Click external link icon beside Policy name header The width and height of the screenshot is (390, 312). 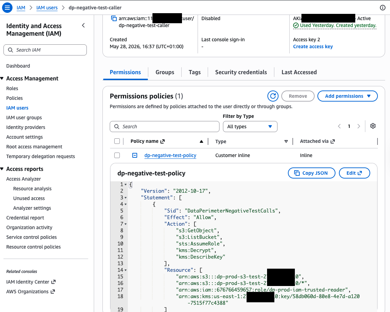(x=163, y=141)
